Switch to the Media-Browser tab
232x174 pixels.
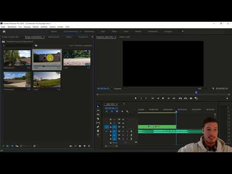tap(54, 37)
